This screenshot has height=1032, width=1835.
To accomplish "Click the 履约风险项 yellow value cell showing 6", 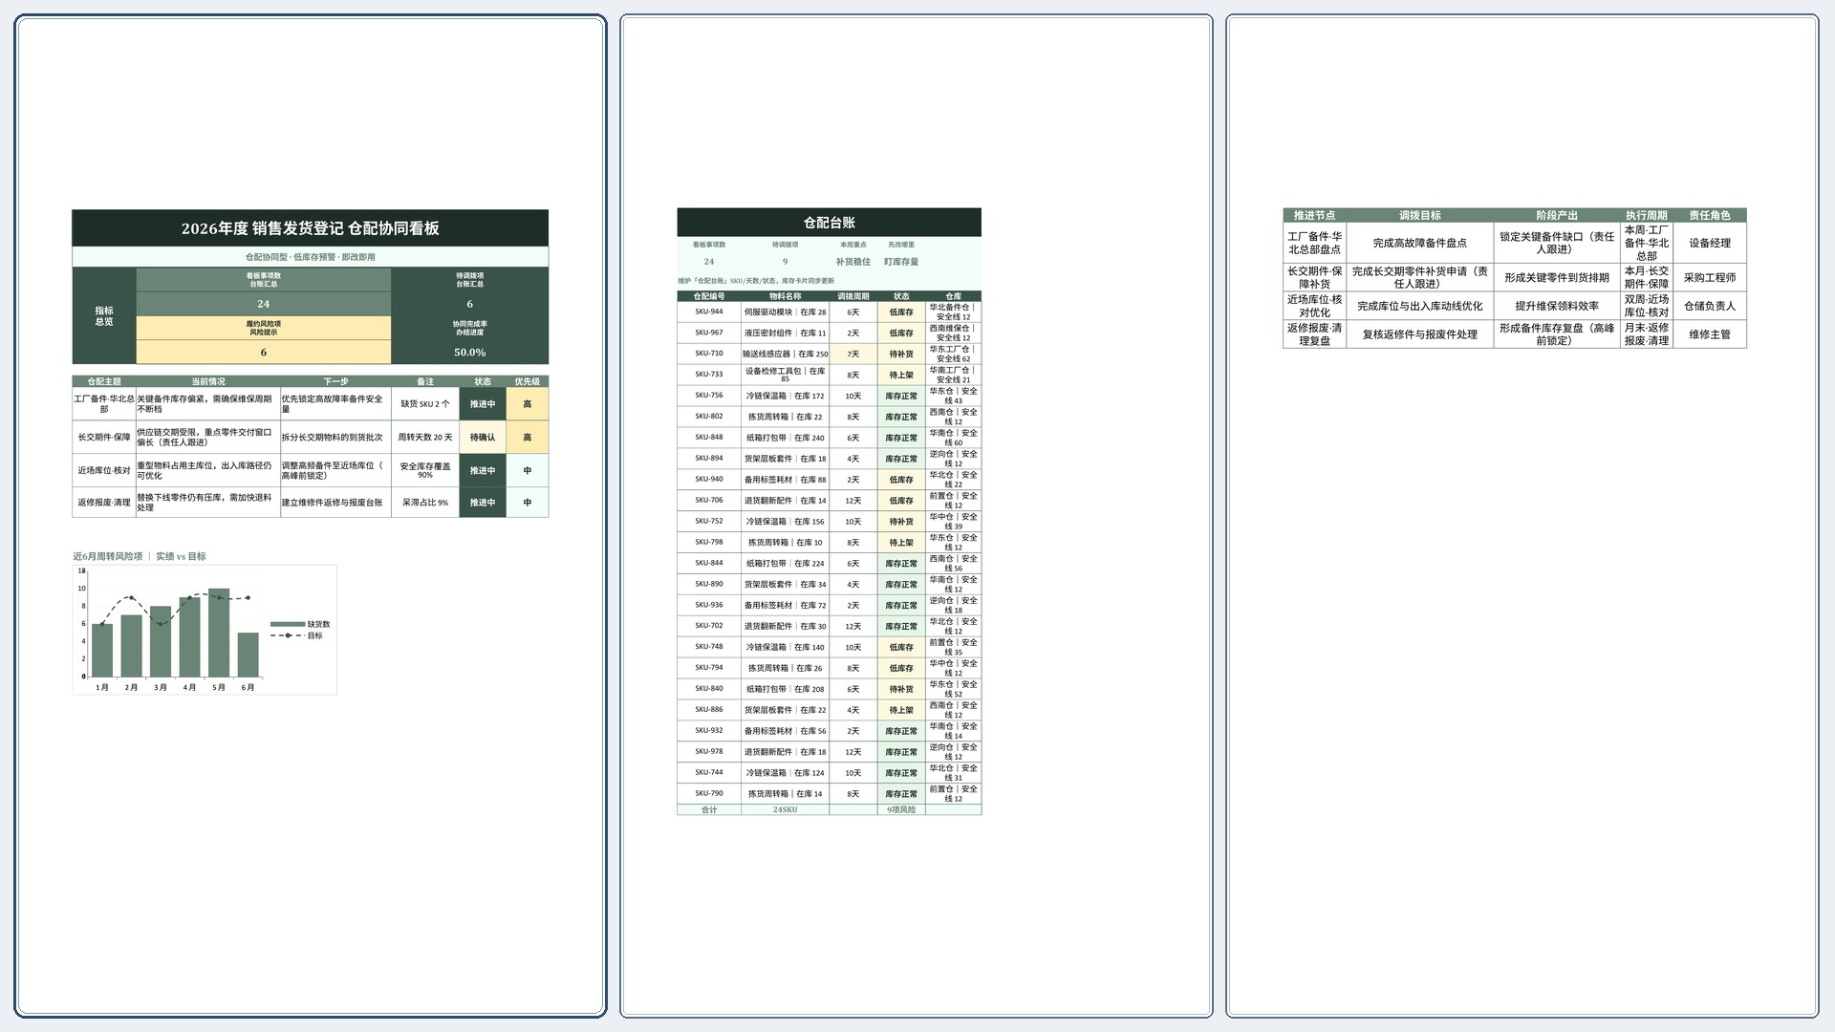I will pyautogui.click(x=264, y=353).
